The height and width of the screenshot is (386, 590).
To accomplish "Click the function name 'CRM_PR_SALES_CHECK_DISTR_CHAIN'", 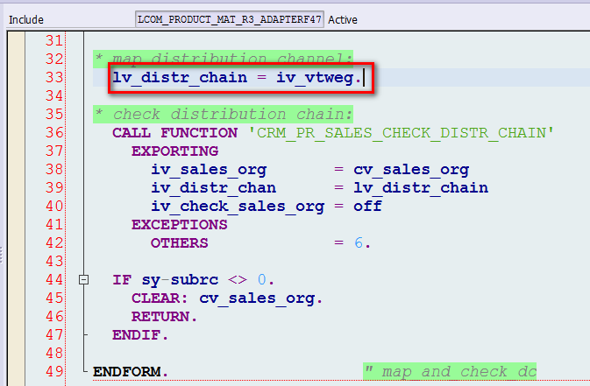I will click(402, 133).
